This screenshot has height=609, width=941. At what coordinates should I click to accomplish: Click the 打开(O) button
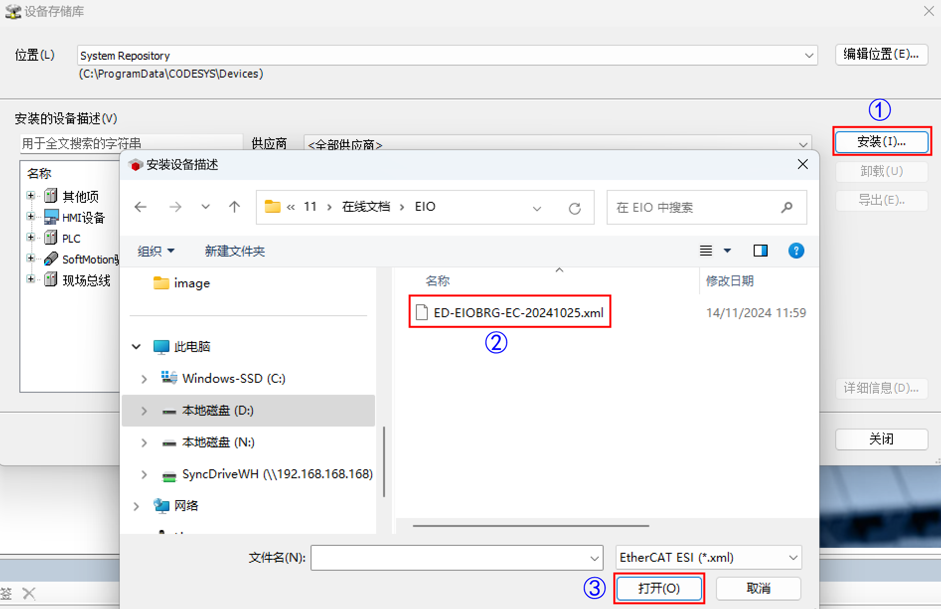pos(659,589)
